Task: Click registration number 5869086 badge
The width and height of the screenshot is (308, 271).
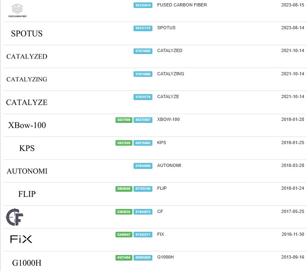Action: pyautogui.click(x=124, y=189)
